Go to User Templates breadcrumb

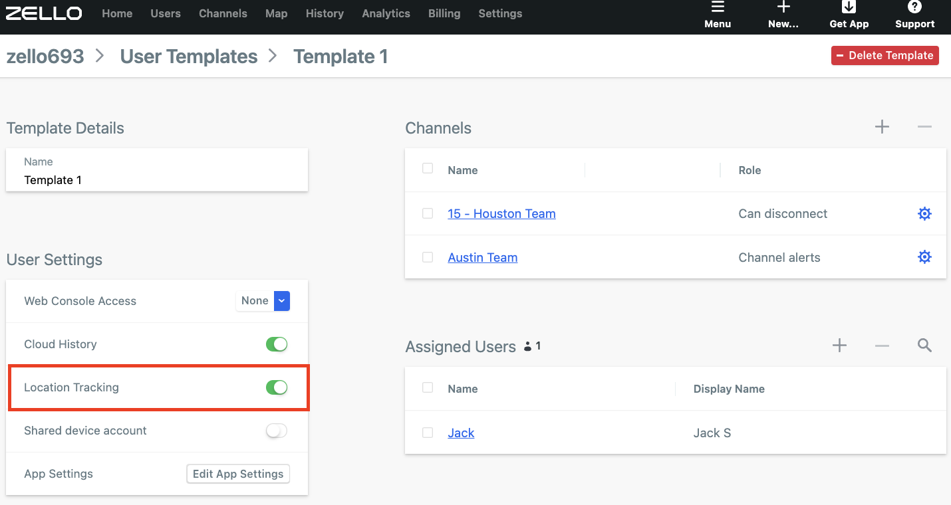coord(189,56)
